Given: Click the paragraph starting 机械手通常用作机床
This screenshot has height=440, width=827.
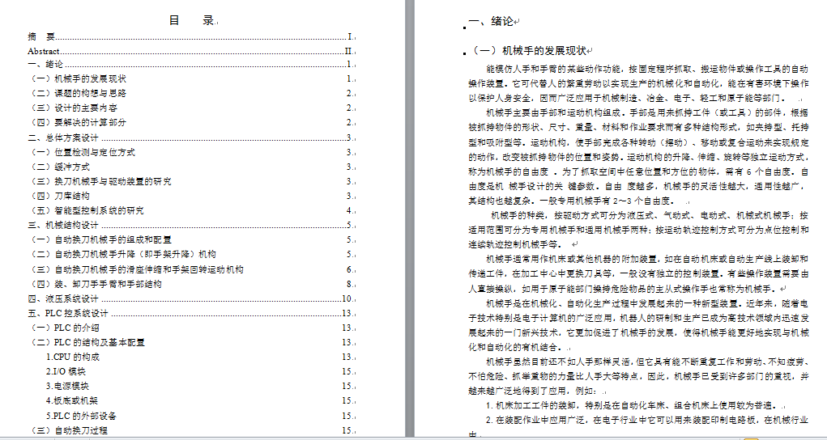Looking at the screenshot, I should coord(638,273).
